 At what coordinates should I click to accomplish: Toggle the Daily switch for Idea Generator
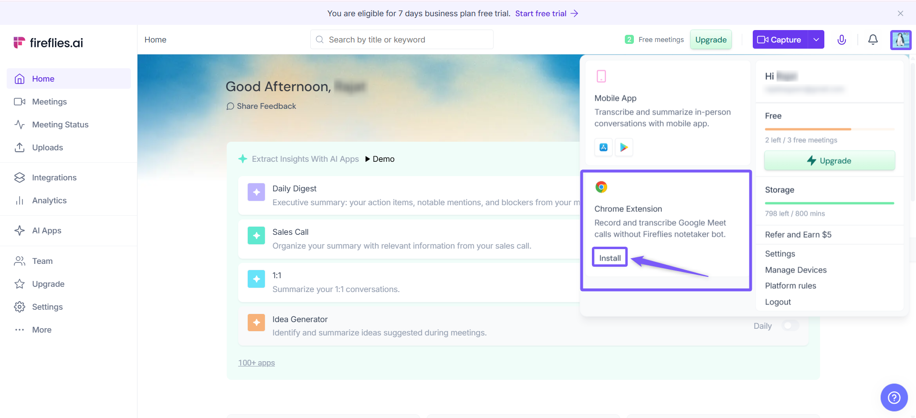tap(790, 325)
